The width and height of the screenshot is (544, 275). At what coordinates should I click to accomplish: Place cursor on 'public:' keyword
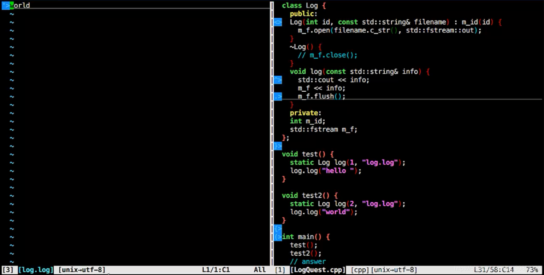point(304,14)
